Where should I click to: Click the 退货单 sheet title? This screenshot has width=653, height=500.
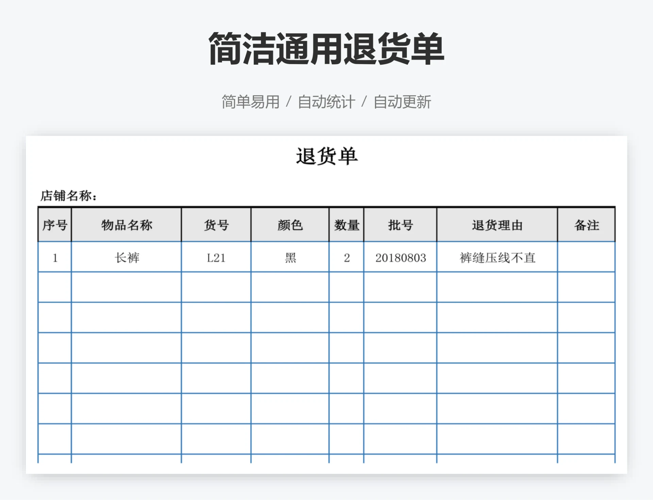[x=326, y=156]
